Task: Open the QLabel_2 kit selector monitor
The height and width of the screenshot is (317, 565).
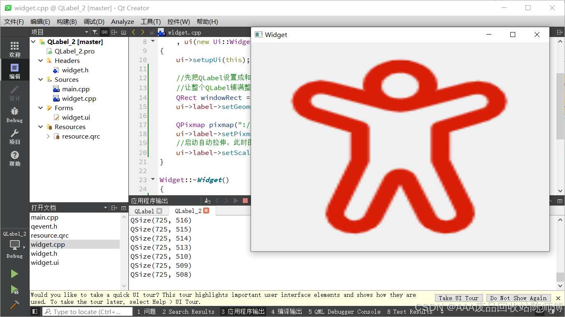Action: tap(14, 245)
